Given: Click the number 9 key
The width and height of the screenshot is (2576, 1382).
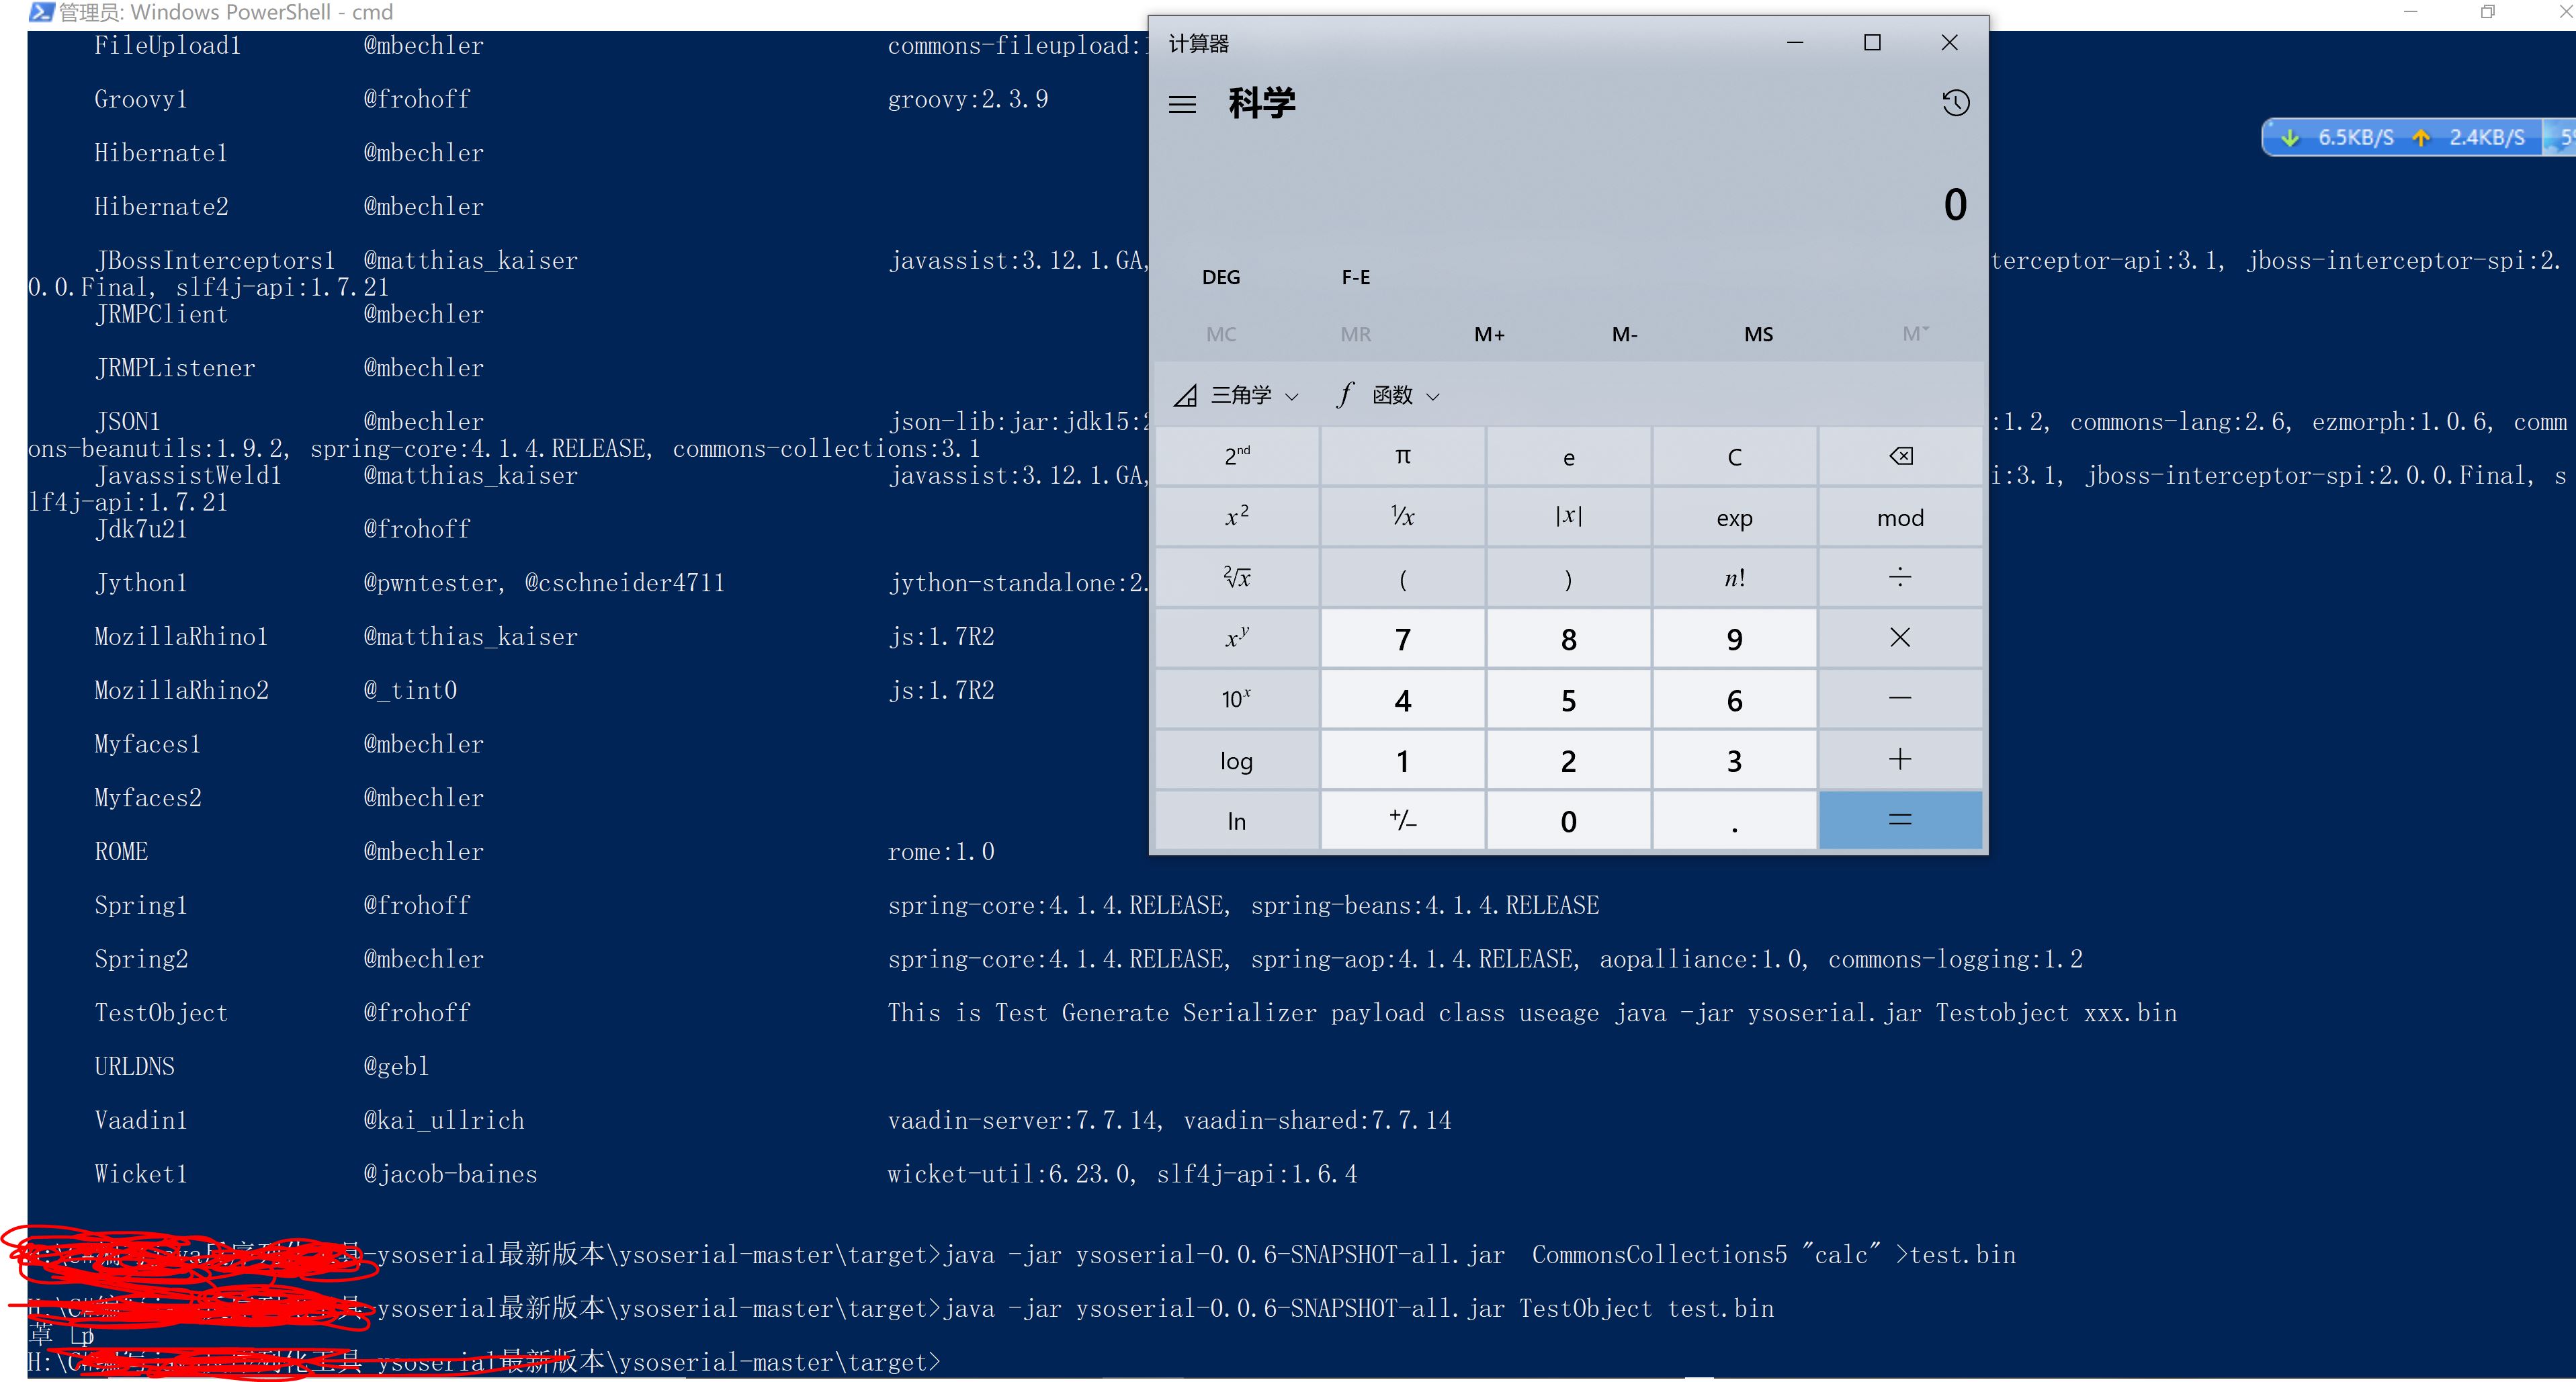Looking at the screenshot, I should click(x=1734, y=638).
